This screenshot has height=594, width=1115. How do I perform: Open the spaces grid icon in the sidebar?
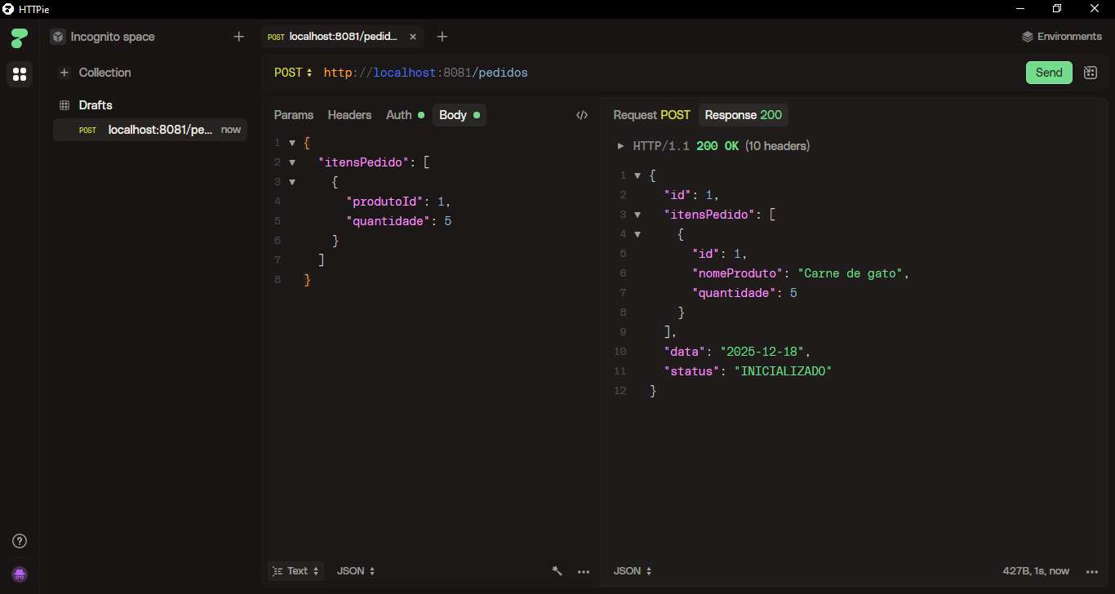pyautogui.click(x=20, y=74)
